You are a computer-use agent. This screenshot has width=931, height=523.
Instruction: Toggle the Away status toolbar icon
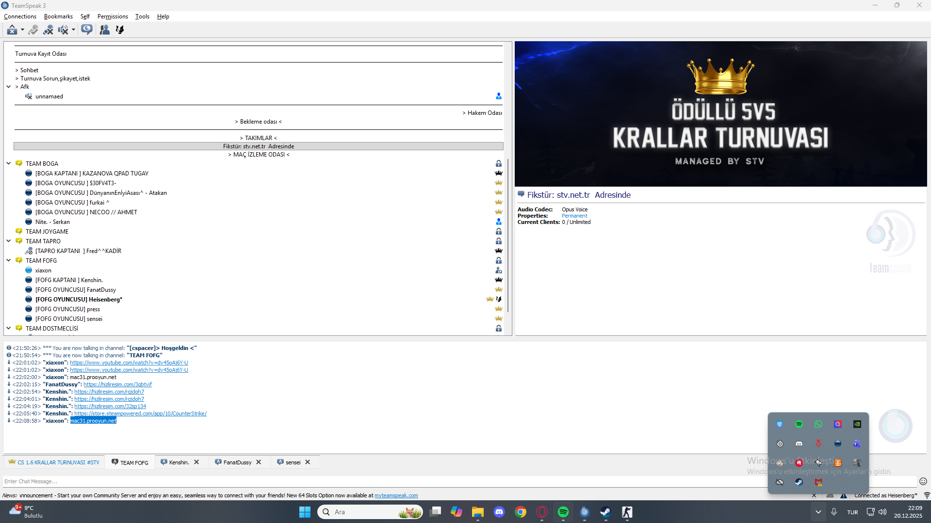click(33, 30)
